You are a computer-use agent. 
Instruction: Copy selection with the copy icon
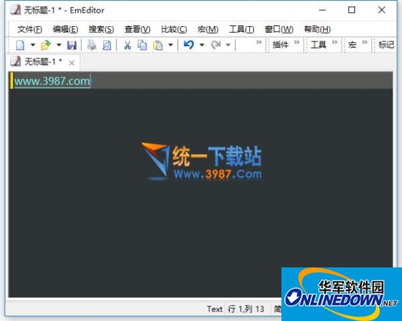tap(142, 45)
